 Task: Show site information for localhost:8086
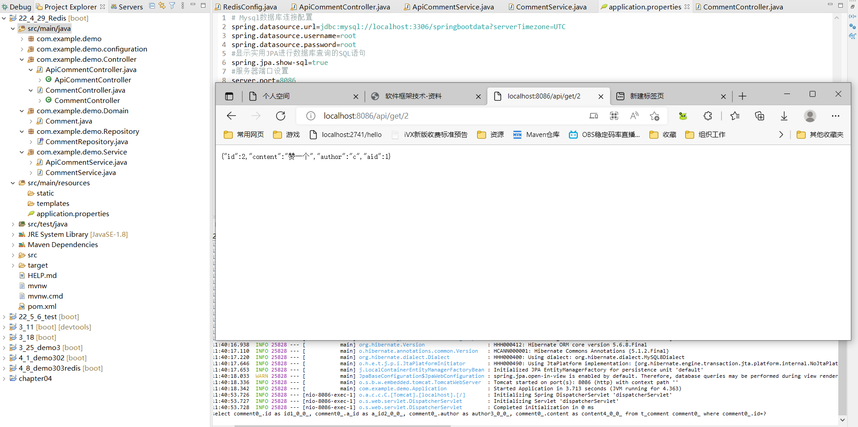coord(311,116)
